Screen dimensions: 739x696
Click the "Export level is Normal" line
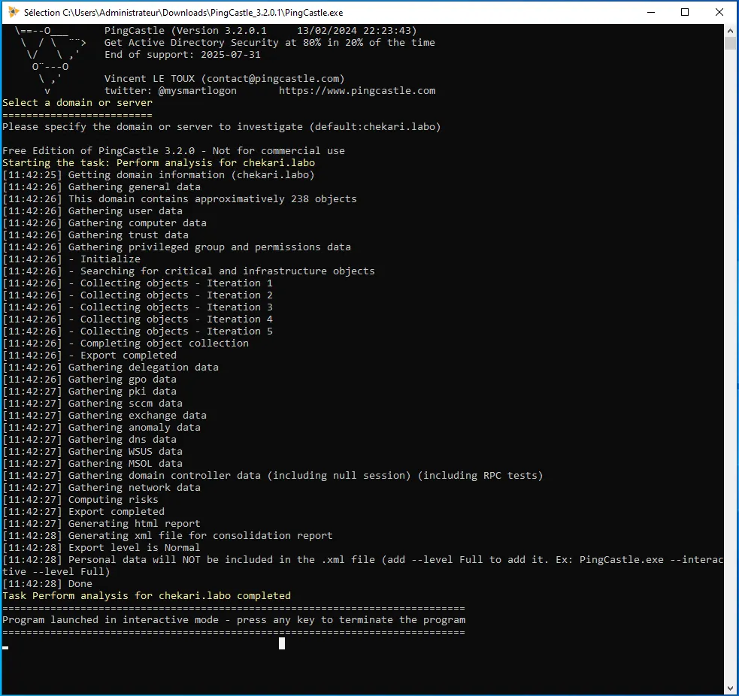pos(134,548)
